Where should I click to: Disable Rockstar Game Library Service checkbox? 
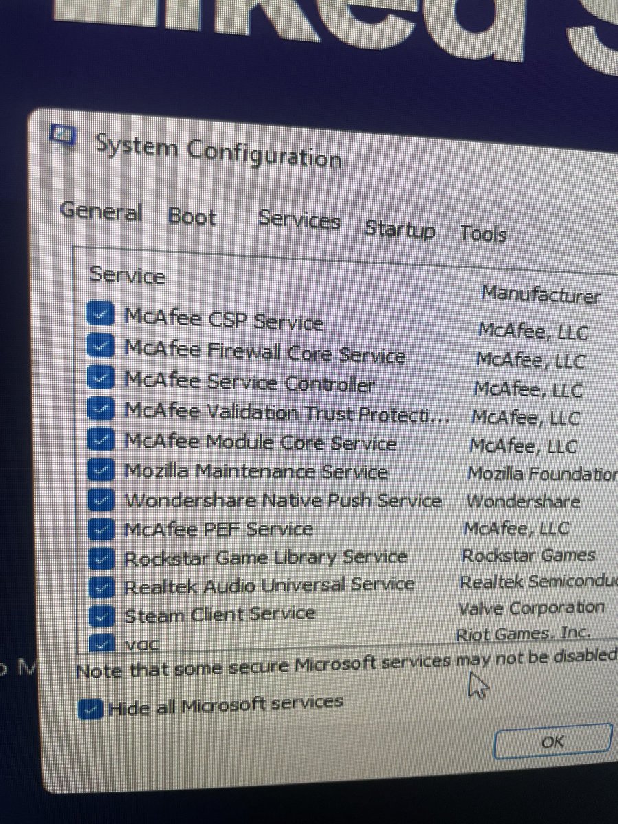click(x=102, y=558)
